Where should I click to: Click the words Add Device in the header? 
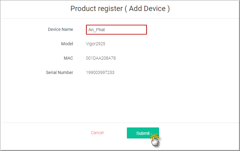click(147, 8)
